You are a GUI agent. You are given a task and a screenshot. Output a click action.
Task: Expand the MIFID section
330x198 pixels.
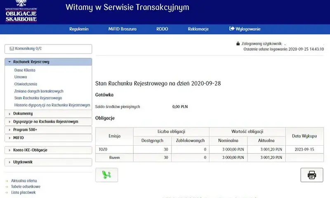pyautogui.click(x=48, y=138)
